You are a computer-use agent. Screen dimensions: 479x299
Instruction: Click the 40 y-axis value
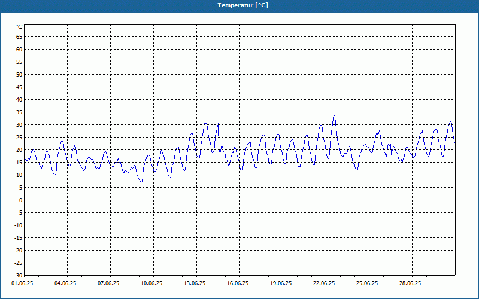19,100
